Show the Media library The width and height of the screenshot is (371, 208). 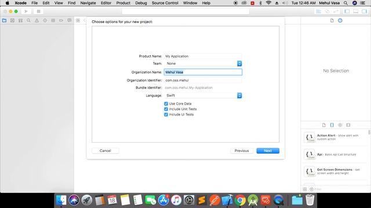pyautogui.click(x=348, y=125)
